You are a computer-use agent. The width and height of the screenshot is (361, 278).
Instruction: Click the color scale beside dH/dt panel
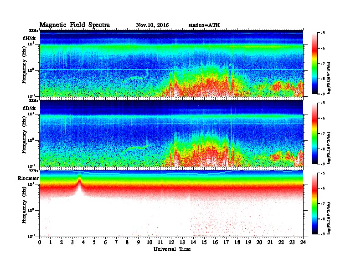tap(315, 63)
